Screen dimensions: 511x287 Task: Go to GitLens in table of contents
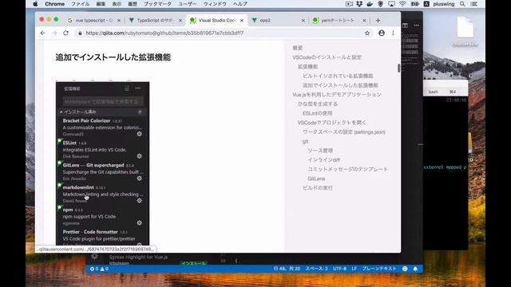pos(316,179)
